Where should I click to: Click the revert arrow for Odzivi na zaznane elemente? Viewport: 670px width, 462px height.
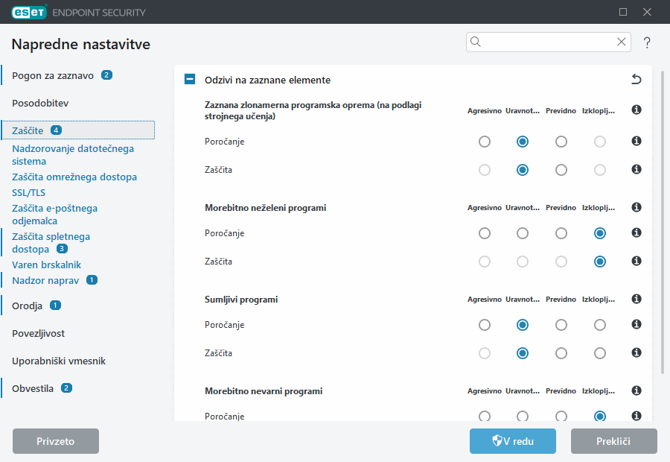636,80
